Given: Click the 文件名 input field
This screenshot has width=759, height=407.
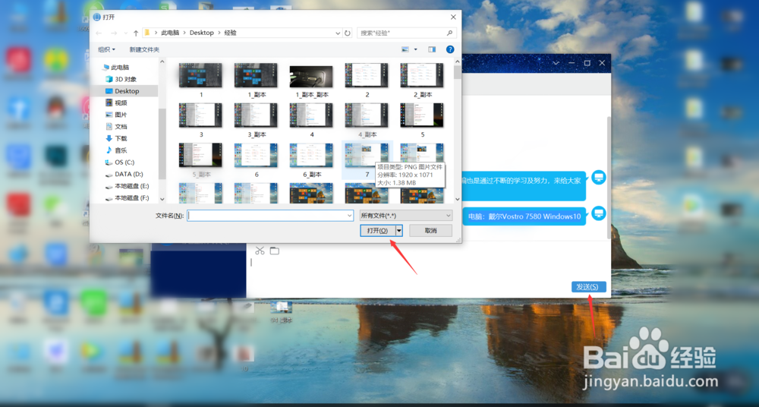Looking at the screenshot, I should tap(270, 216).
